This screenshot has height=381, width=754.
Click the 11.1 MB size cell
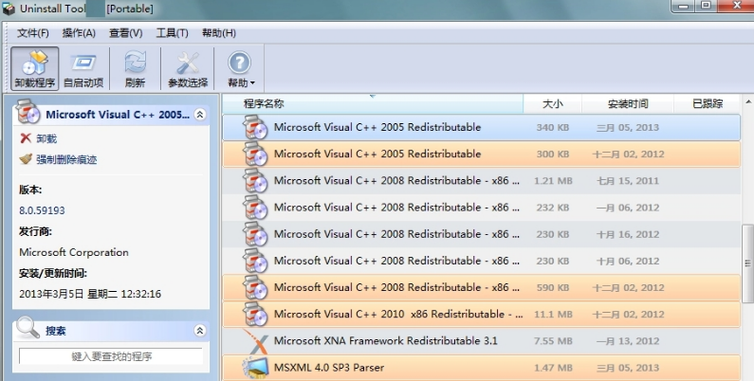(x=553, y=315)
